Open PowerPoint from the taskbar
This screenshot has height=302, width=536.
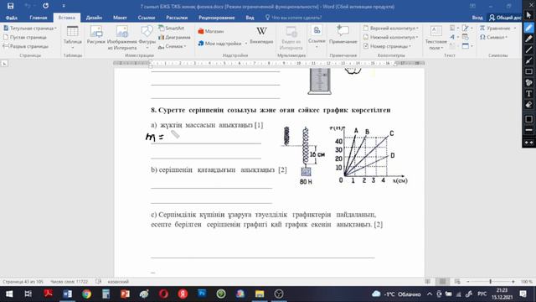[x=125, y=294]
